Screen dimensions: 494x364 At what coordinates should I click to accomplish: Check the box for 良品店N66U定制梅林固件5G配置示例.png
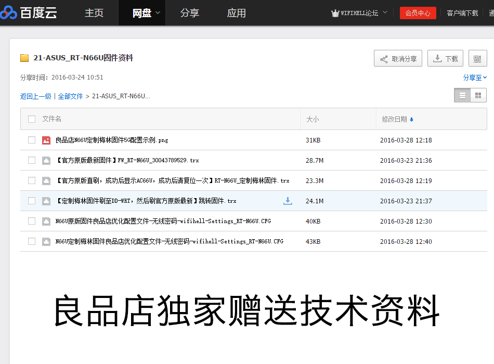pos(32,140)
